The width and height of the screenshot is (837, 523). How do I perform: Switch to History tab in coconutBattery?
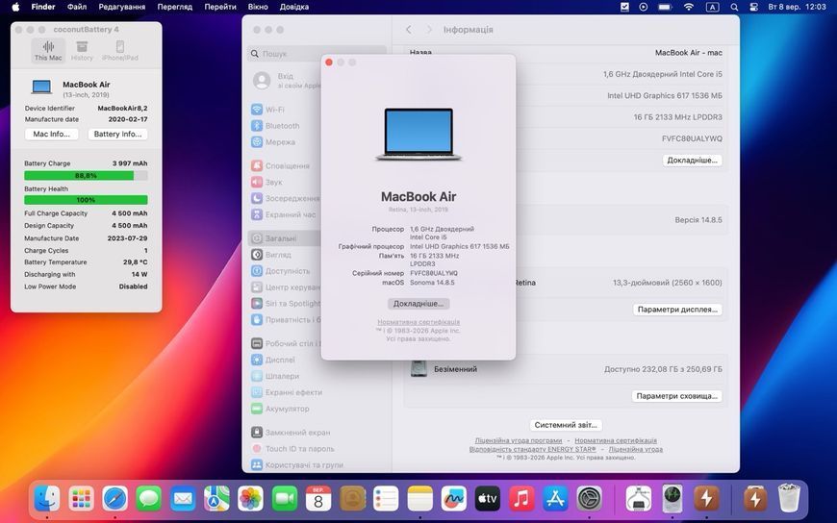point(82,51)
